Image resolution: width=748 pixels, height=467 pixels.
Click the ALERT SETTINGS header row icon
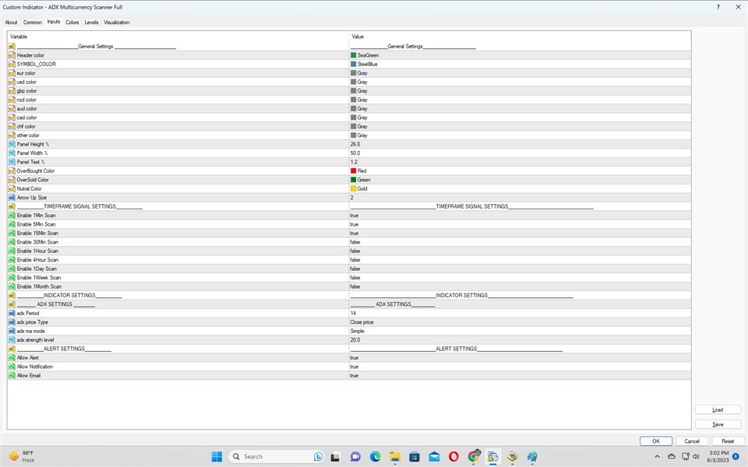click(12, 349)
